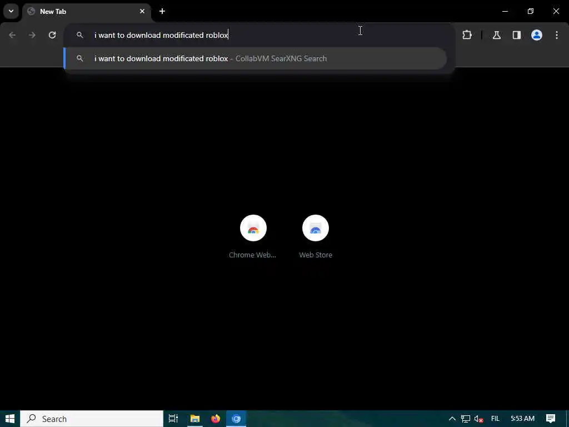Restore down the browser window
The height and width of the screenshot is (427, 569).
pyautogui.click(x=531, y=11)
